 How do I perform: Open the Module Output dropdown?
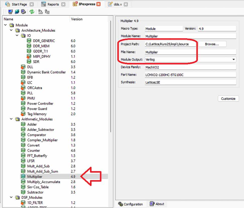tap(234, 60)
